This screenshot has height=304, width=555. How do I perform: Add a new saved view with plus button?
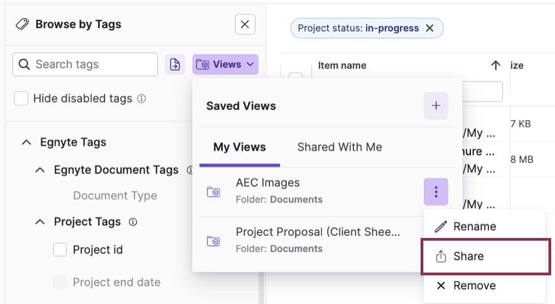pos(436,106)
